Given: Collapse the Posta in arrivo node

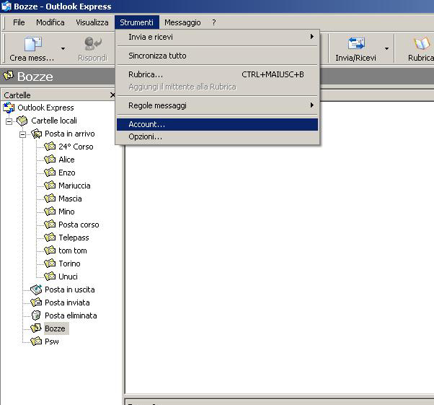Looking at the screenshot, I should coord(22,134).
